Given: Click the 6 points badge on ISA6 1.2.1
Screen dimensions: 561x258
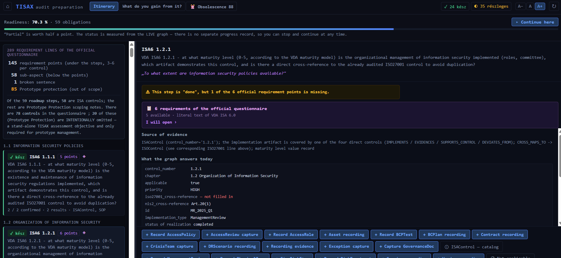Looking at the screenshot, I should click(x=69, y=233).
